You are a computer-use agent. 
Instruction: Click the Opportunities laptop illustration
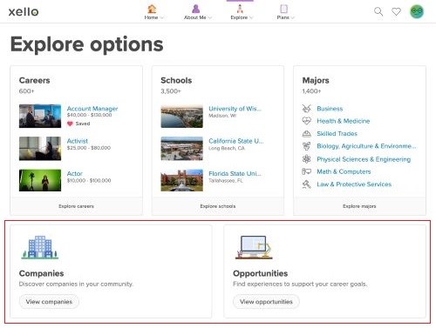pos(254,247)
